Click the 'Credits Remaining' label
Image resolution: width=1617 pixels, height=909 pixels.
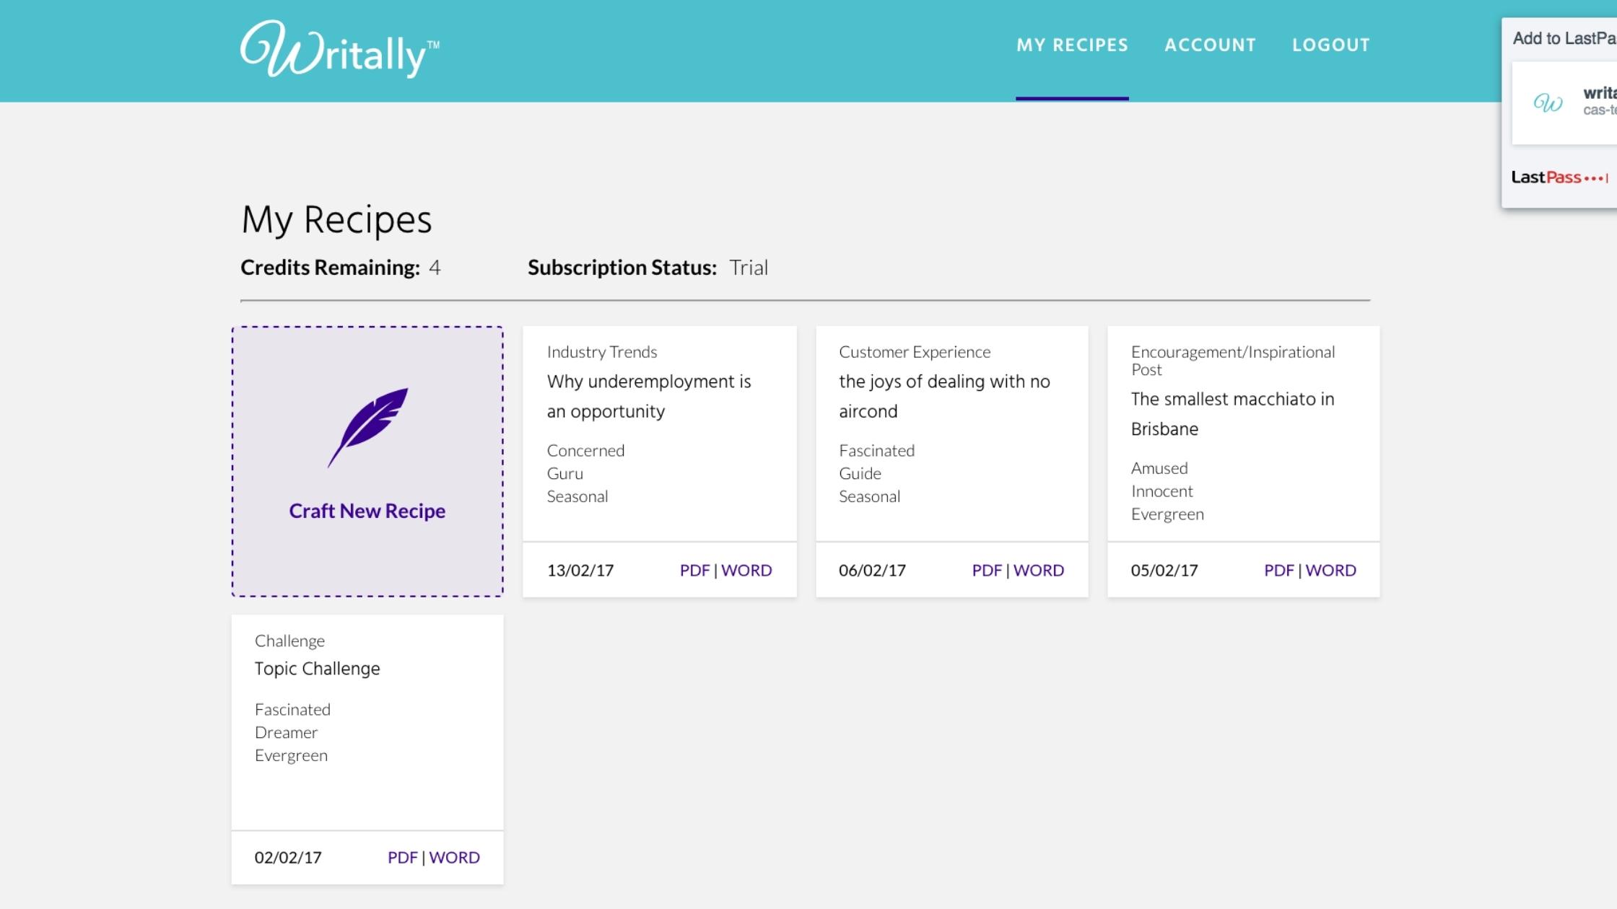tap(330, 268)
